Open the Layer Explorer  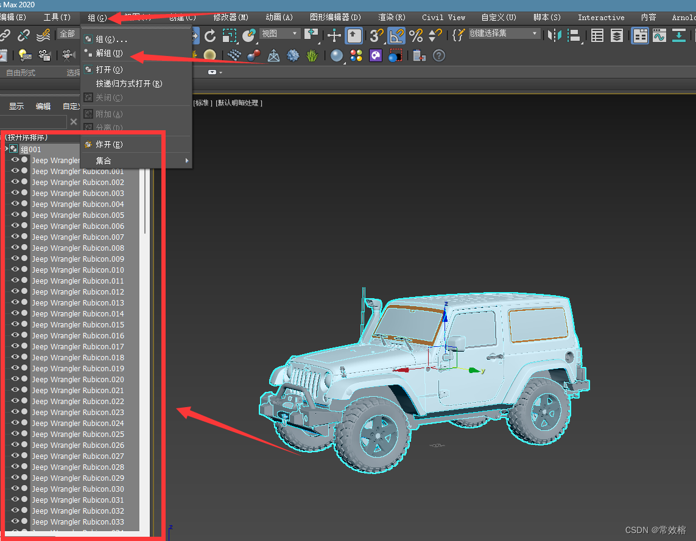click(617, 35)
